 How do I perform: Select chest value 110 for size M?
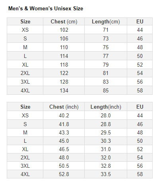64,47
